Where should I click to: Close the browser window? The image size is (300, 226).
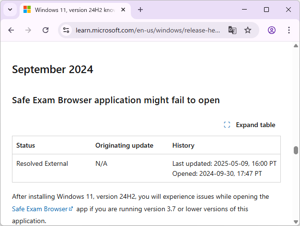[288, 10]
